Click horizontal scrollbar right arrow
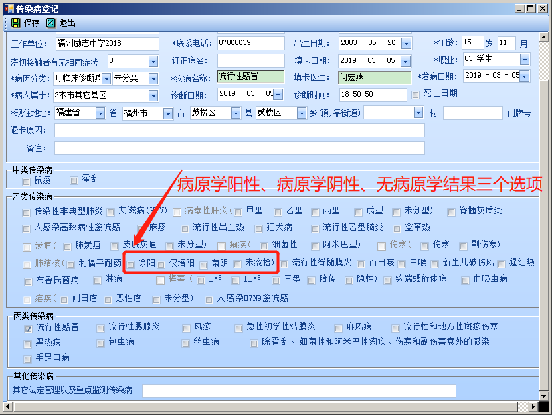Image resolution: width=554 pixels, height=415 pixels. [533, 406]
